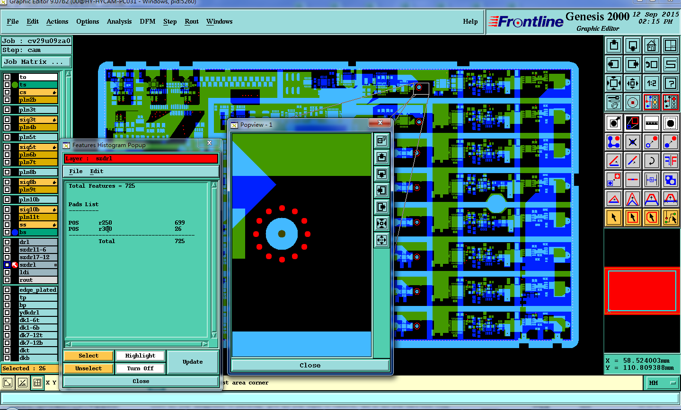The height and width of the screenshot is (410, 681).
Task: Open the Rout menu
Action: click(192, 21)
